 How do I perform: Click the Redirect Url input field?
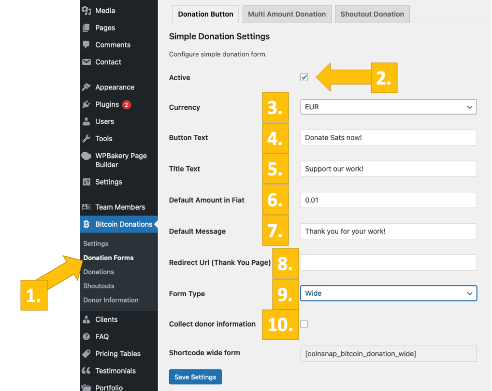[388, 262]
